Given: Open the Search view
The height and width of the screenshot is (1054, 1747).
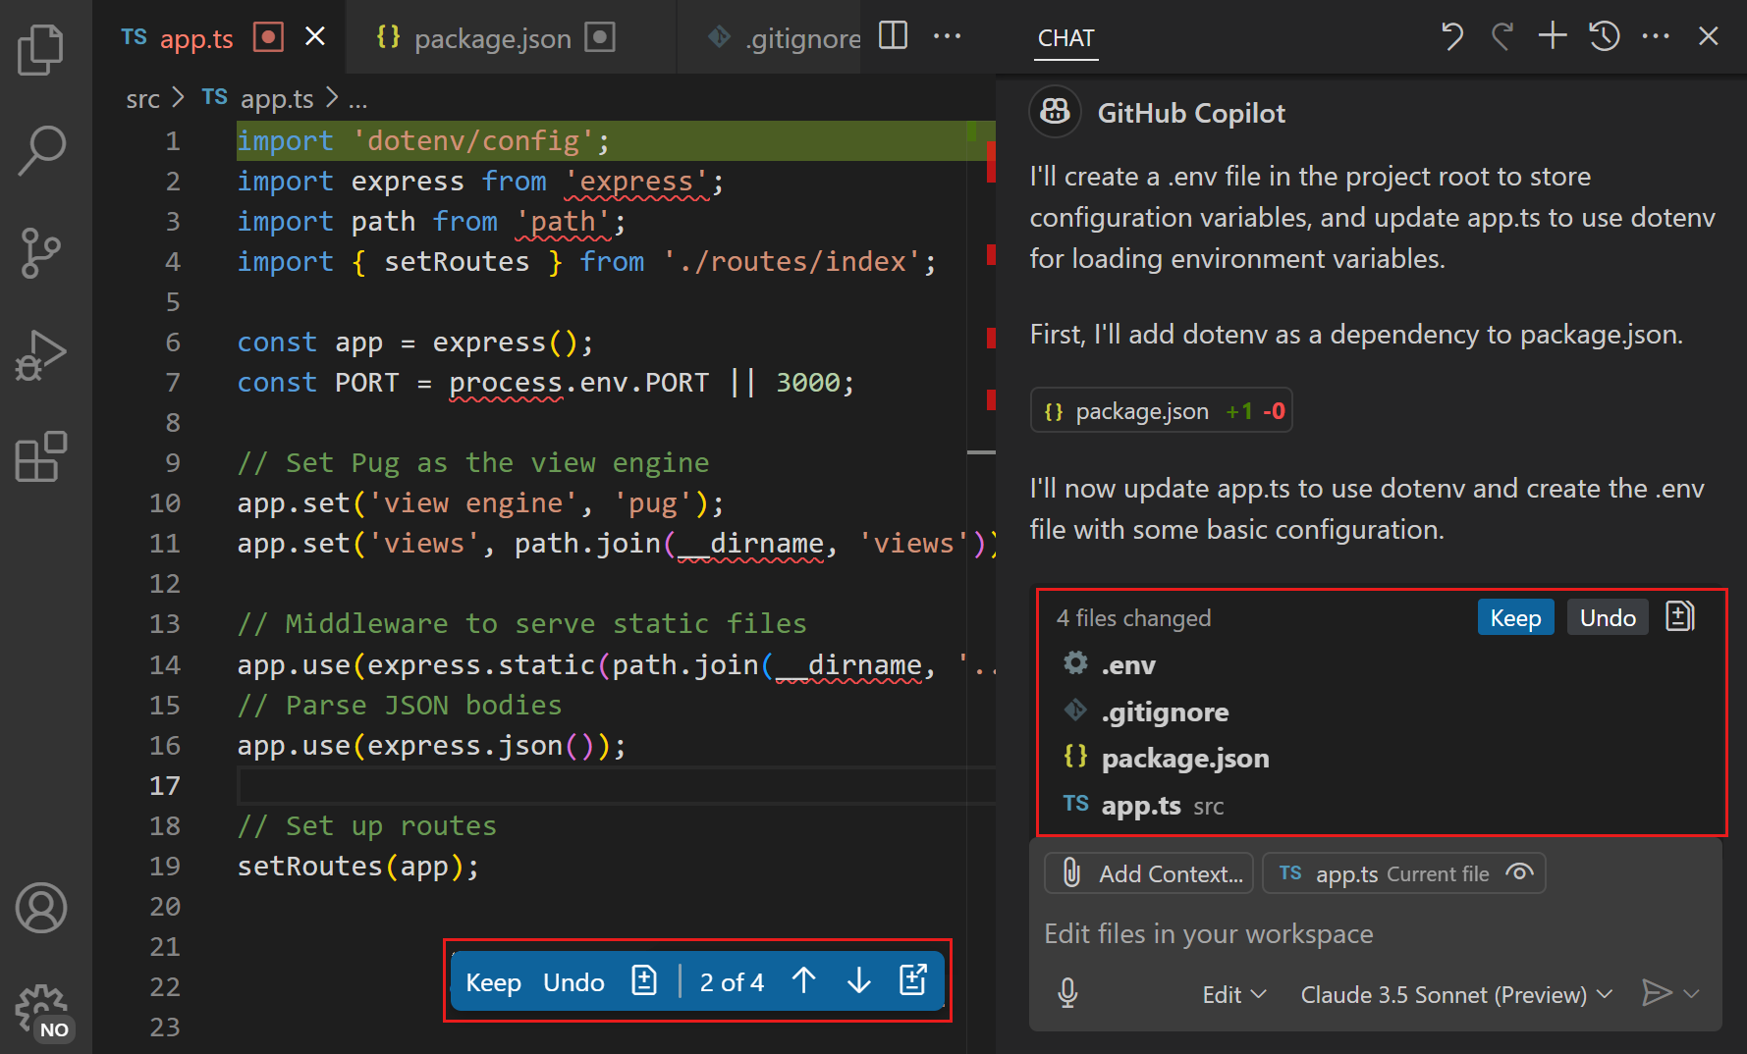Looking at the screenshot, I should [40, 149].
